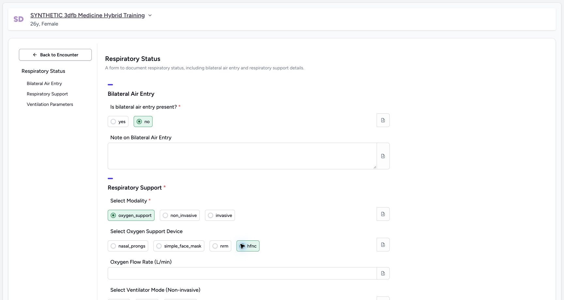Click note icon beside Oxygen Support Device options
Image resolution: width=564 pixels, height=300 pixels.
(383, 245)
